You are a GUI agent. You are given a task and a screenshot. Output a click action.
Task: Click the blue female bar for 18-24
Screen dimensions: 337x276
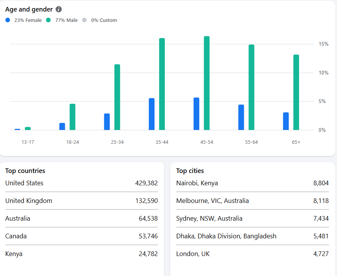click(x=62, y=126)
